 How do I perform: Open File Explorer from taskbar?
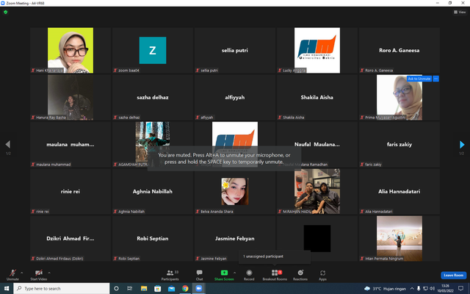coord(144,288)
